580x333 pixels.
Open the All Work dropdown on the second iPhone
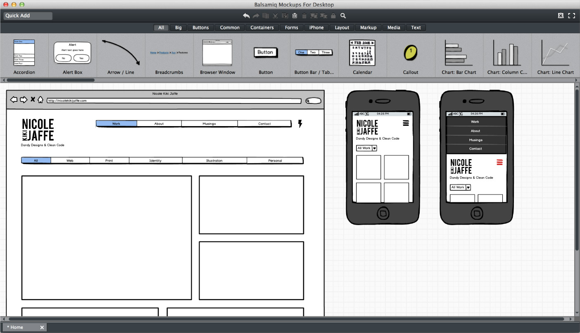(460, 187)
